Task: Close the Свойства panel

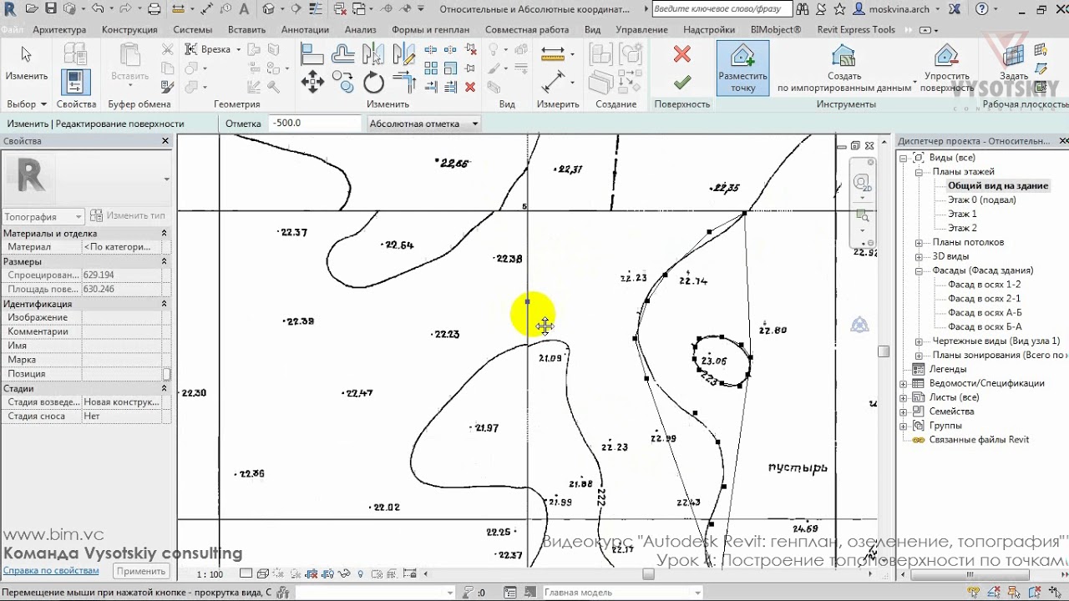Action: 165,141
